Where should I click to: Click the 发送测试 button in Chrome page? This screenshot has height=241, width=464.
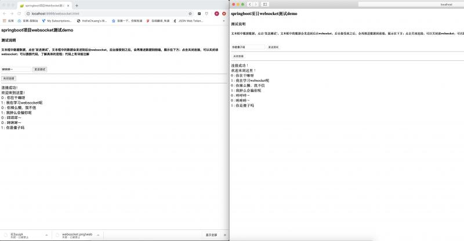[x=40, y=70]
